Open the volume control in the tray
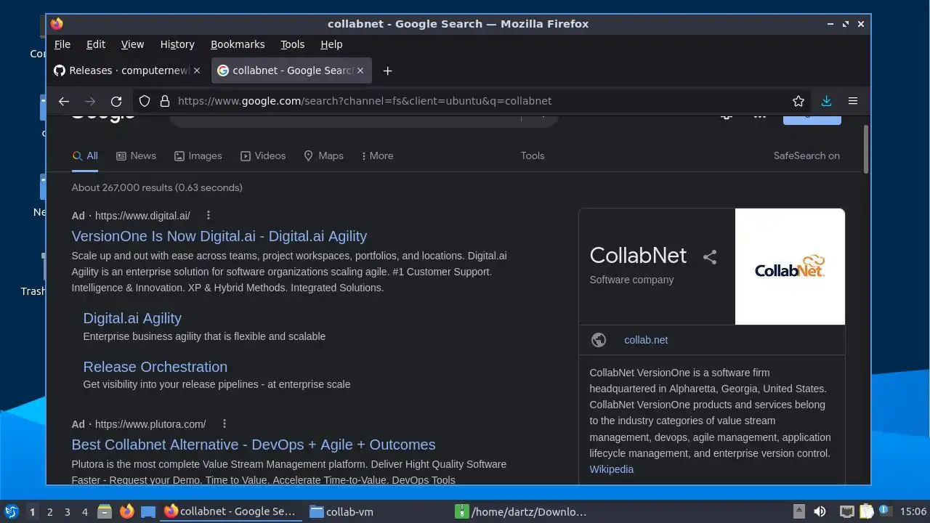The width and height of the screenshot is (930, 523). [x=820, y=511]
